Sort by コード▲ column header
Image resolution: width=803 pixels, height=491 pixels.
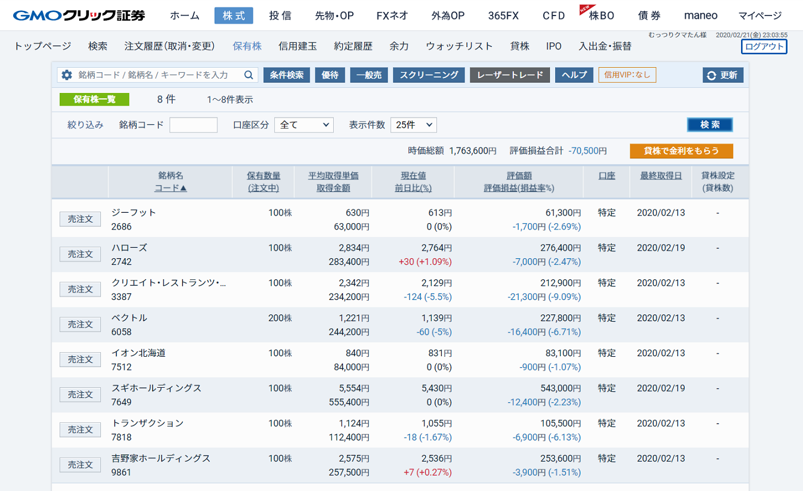pos(170,188)
